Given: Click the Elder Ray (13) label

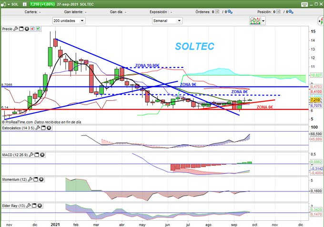Looking at the screenshot, I should click(x=14, y=206).
